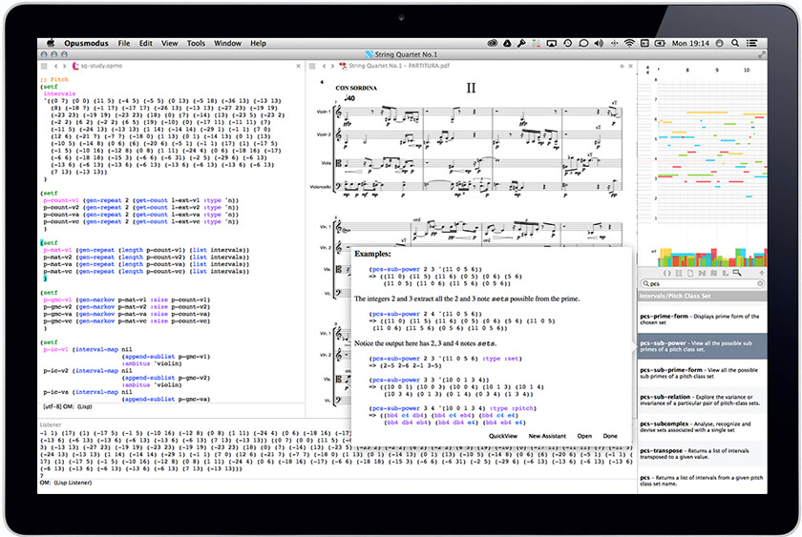Screen dimensions: 802x537
Task: Open the Apple menu
Action: (x=50, y=44)
